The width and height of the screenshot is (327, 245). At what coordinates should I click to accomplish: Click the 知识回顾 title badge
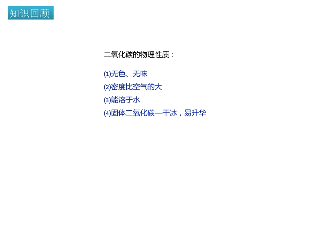(31, 13)
